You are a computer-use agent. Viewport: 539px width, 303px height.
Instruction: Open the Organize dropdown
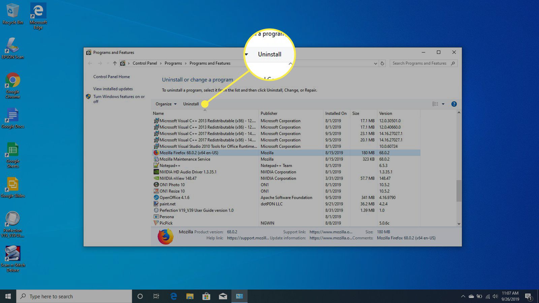(x=165, y=104)
